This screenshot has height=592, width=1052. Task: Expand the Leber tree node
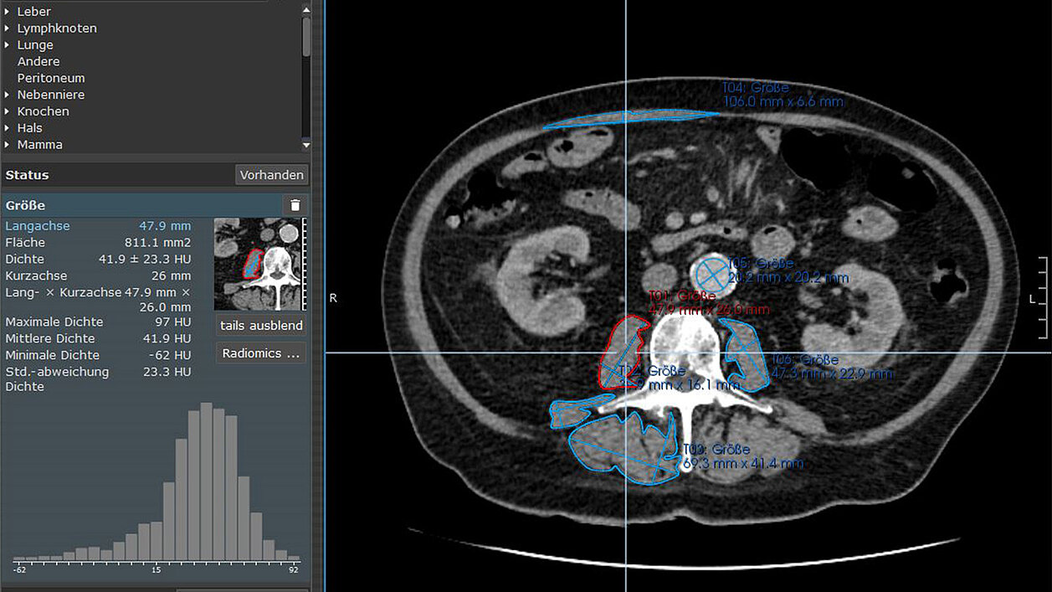(8, 12)
